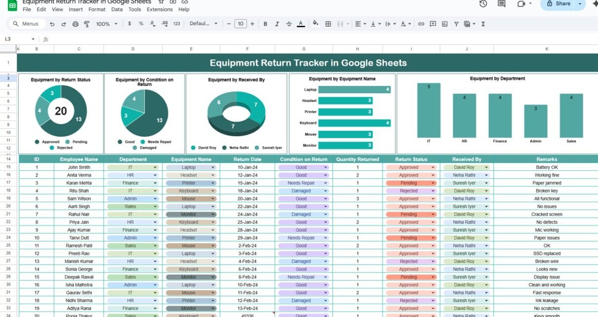Open John Smith's Department dropdown
Screen dimensions: 598x317
click(x=155, y=167)
